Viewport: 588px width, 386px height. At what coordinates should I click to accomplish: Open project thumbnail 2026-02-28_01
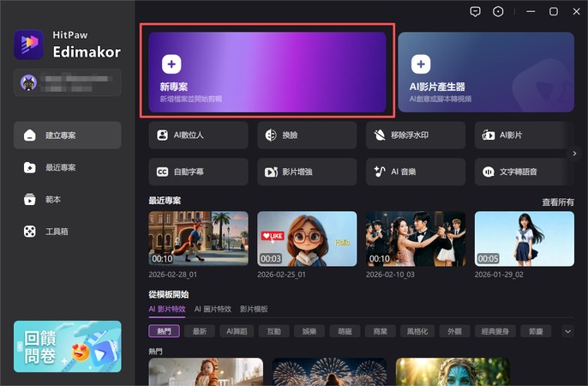[x=198, y=238]
